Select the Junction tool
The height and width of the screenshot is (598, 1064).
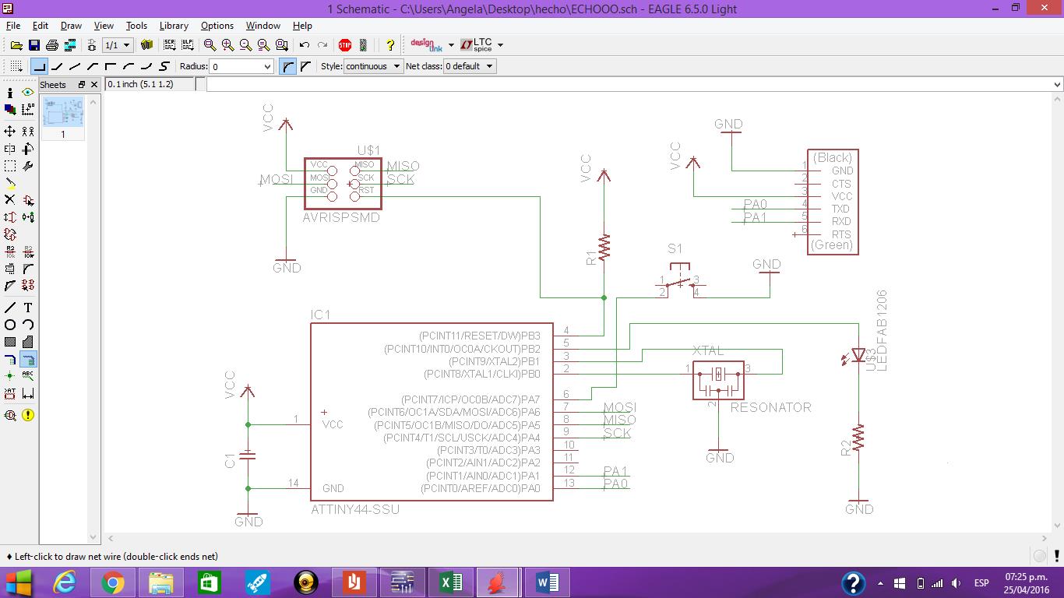pyautogui.click(x=10, y=376)
